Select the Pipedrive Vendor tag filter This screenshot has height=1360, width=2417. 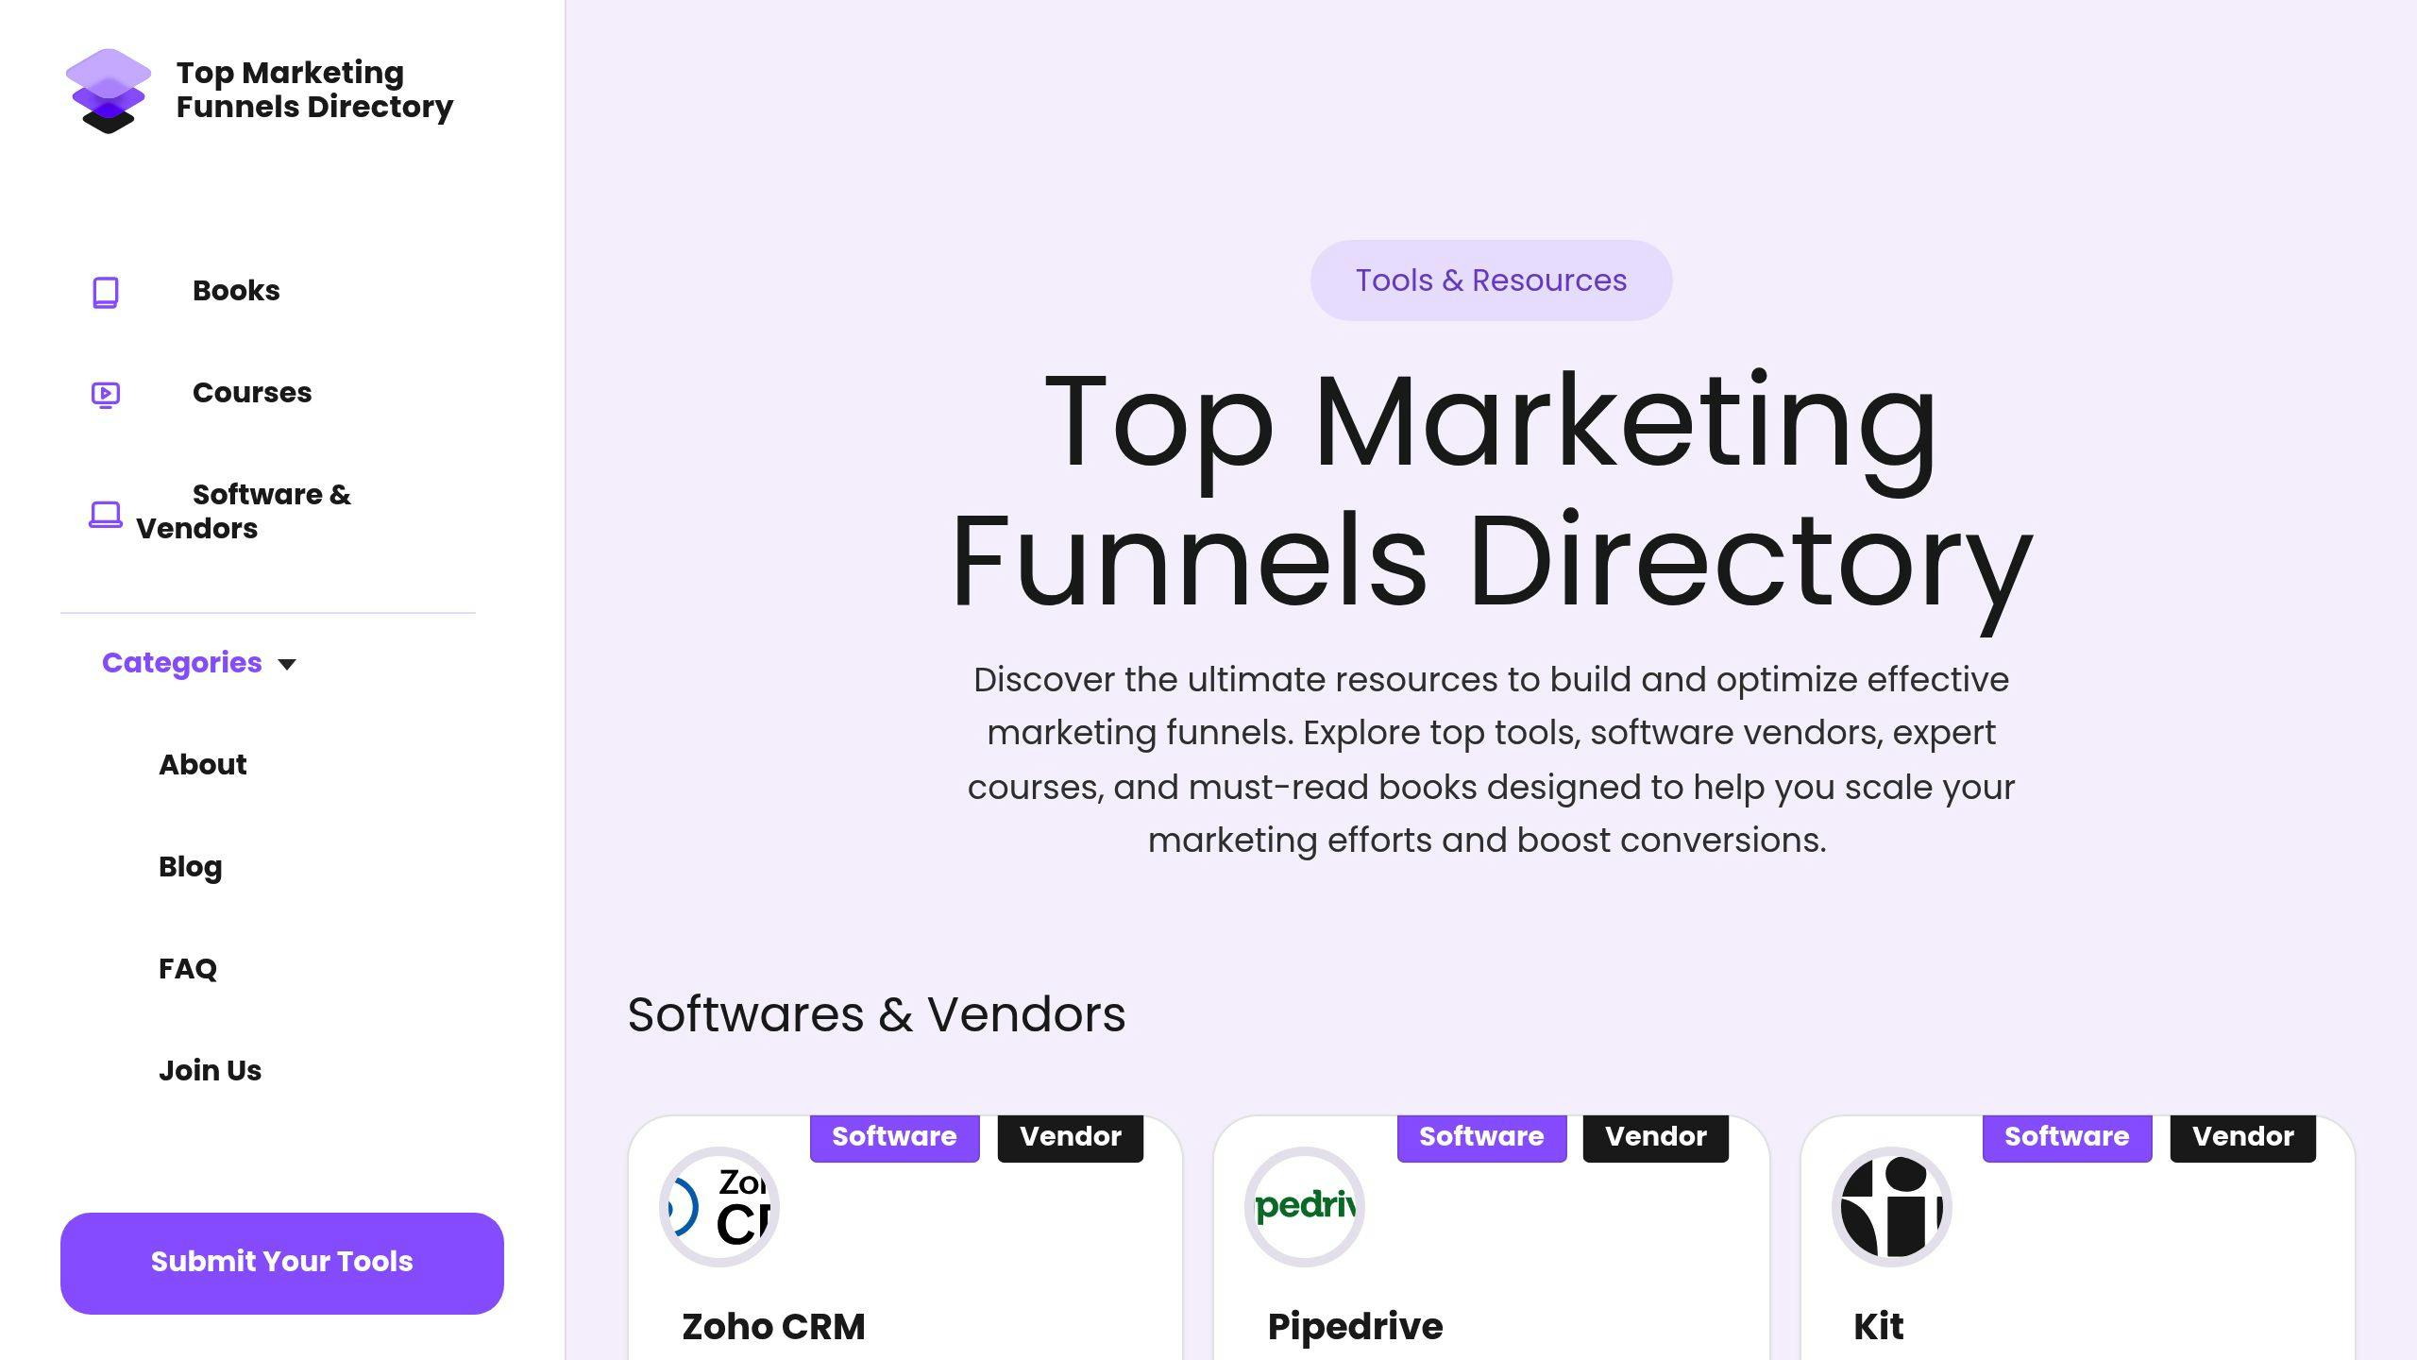coord(1655,1136)
